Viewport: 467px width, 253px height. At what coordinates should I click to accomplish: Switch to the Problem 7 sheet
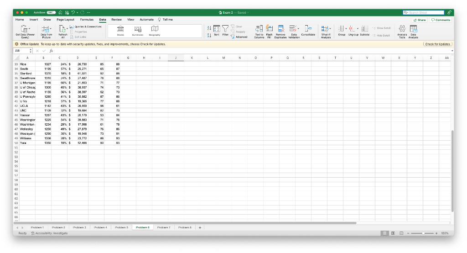tap(164, 227)
